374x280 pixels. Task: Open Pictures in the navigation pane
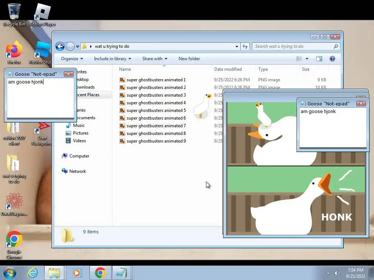(x=77, y=133)
